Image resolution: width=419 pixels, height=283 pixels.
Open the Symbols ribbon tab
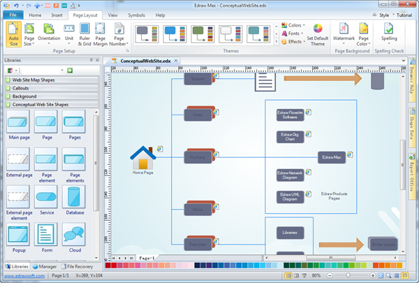click(137, 14)
